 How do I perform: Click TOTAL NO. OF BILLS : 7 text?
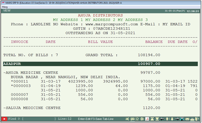31,55
